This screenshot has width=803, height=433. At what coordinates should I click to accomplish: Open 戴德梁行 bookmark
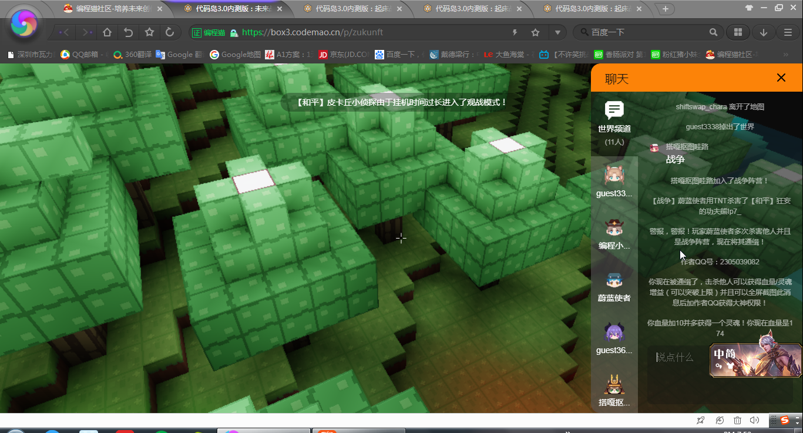coord(454,55)
